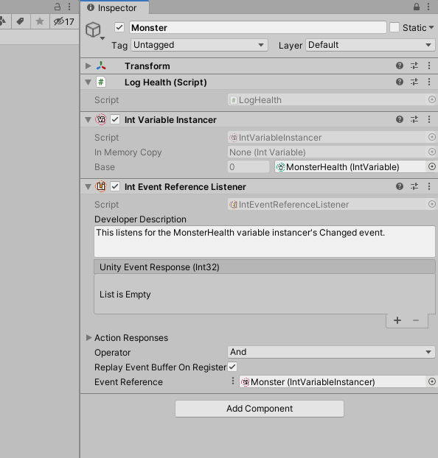Collapse Int Event Reference Listener foldout
Image resolution: width=438 pixels, height=458 pixels.
pyautogui.click(x=88, y=186)
